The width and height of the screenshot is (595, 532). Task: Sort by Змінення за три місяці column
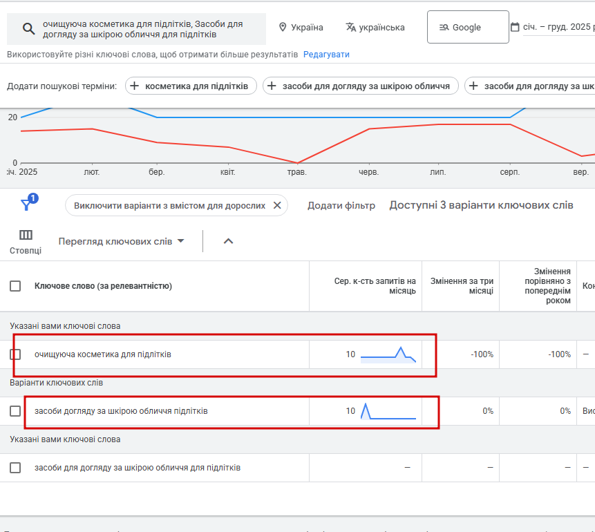[x=462, y=286]
